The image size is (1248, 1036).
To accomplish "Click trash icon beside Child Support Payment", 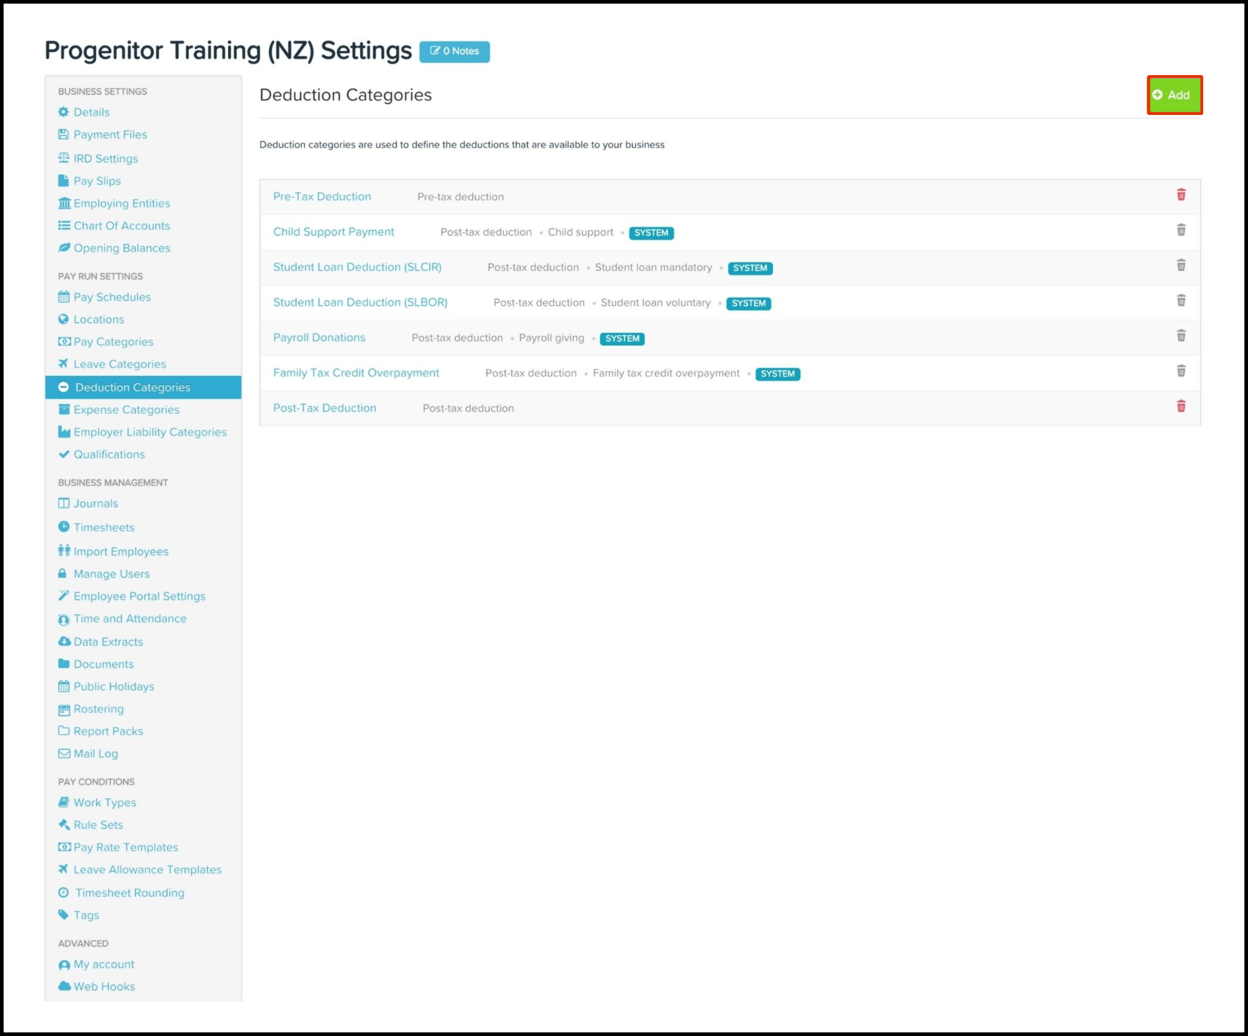I will (1181, 230).
